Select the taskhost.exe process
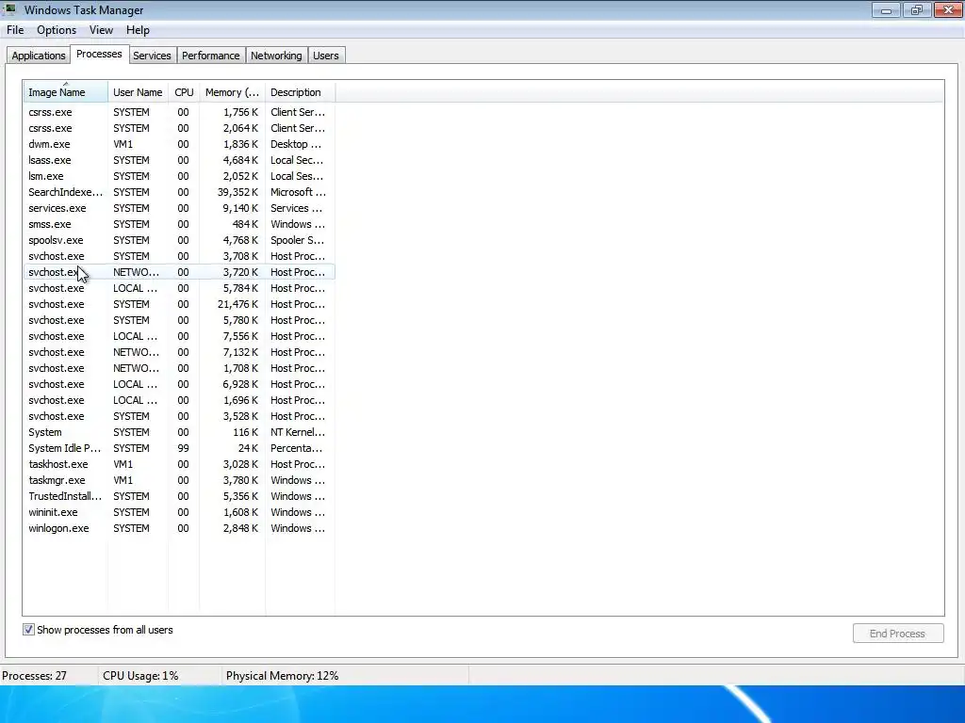This screenshot has width=965, height=723. pos(179,464)
